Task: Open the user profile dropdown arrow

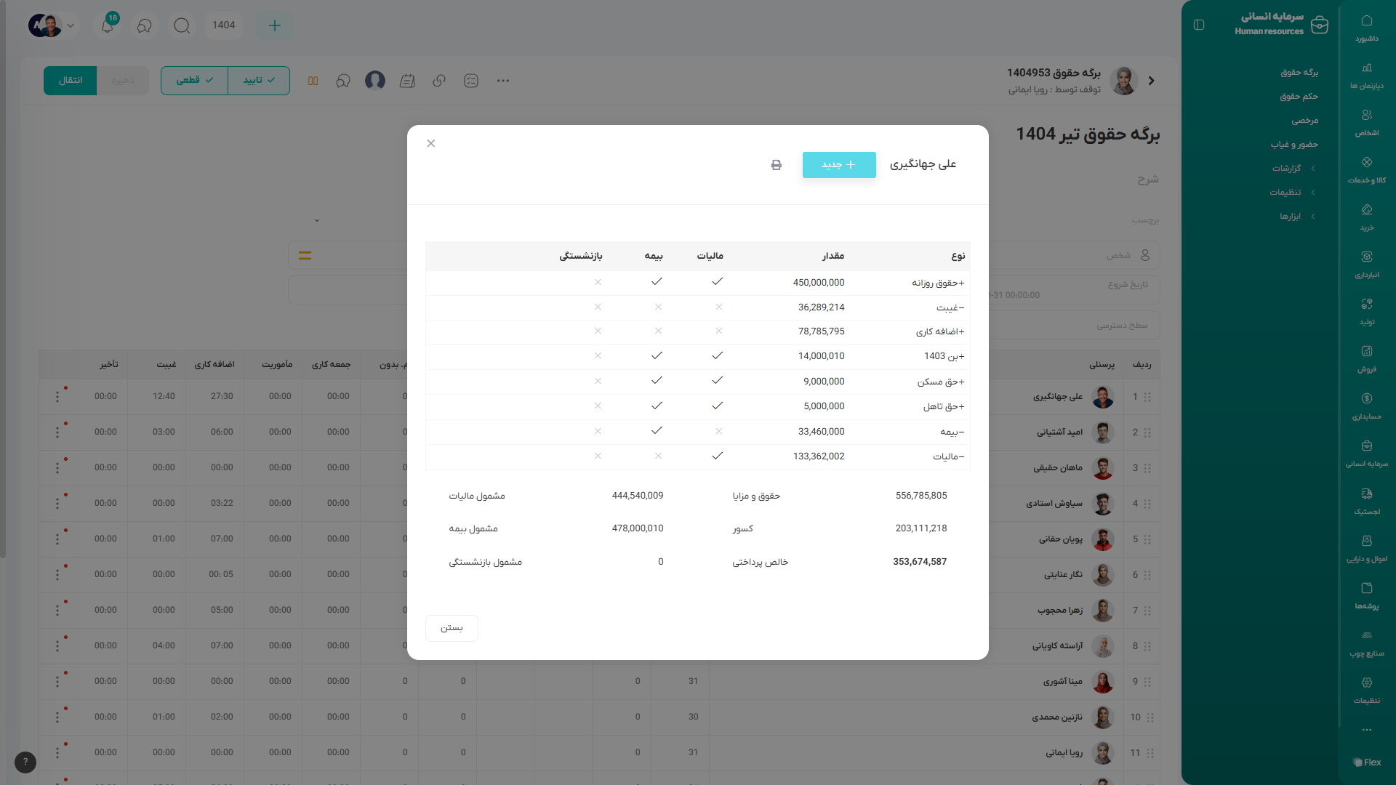Action: (x=71, y=25)
